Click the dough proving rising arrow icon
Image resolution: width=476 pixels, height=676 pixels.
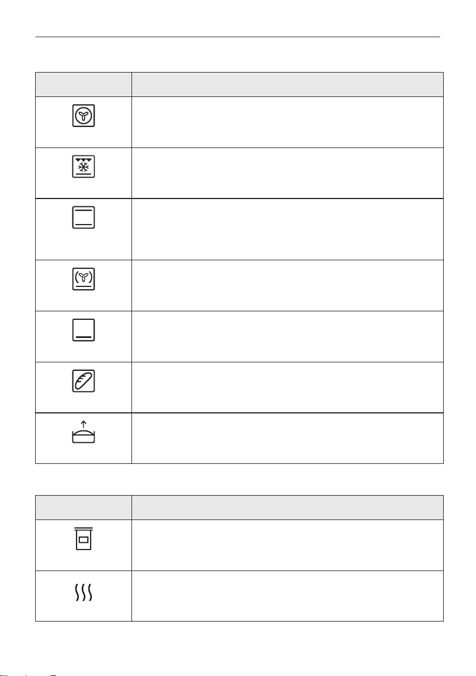tap(83, 432)
